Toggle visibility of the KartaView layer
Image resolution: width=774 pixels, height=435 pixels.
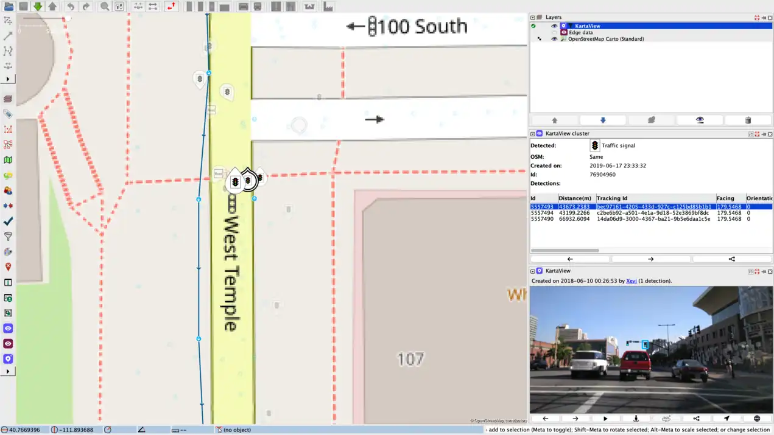pyautogui.click(x=554, y=26)
